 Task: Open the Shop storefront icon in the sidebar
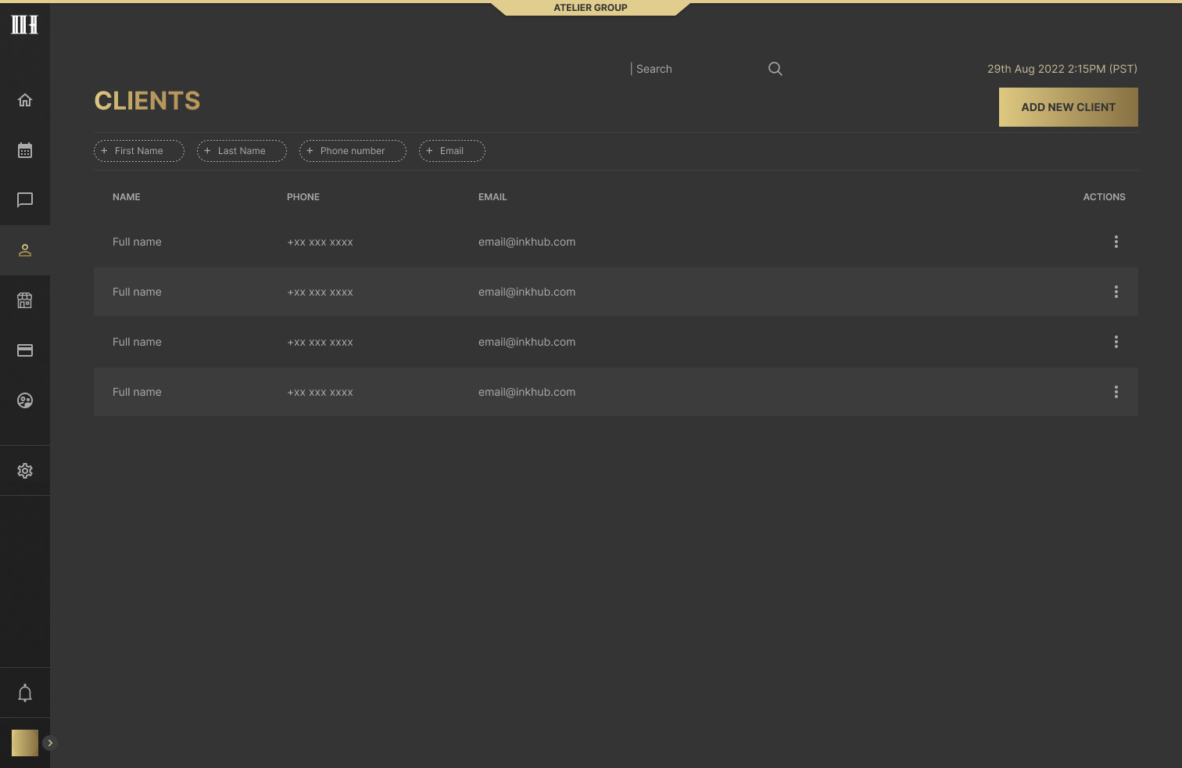coord(25,300)
